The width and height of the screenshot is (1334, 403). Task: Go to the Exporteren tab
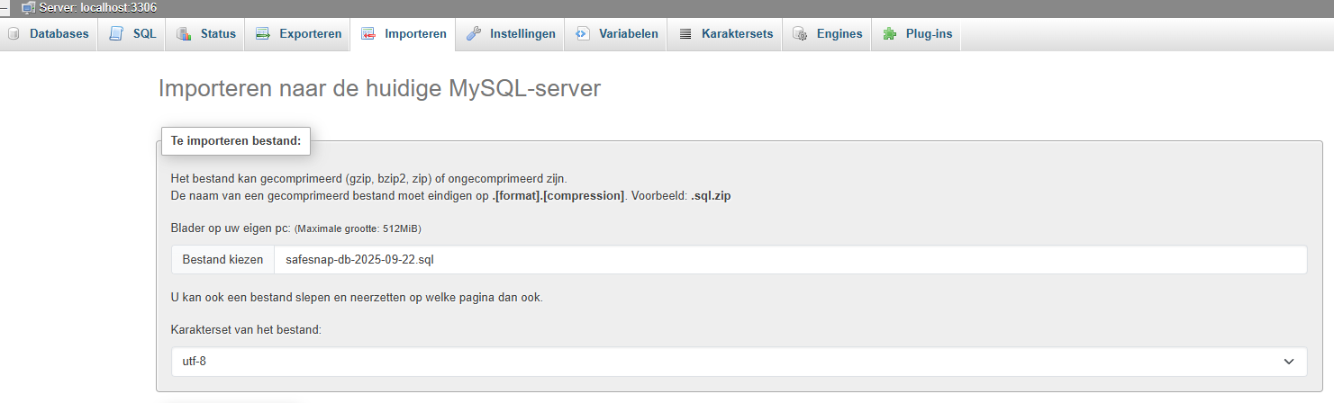298,34
